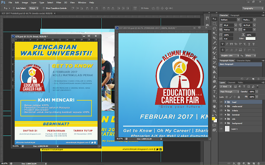265x165 pixels.
Task: Select the History Brush tool
Action: pyautogui.click(x=214, y=62)
